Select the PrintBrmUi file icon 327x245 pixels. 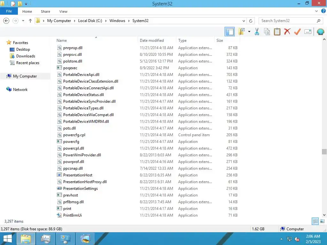[59, 215]
